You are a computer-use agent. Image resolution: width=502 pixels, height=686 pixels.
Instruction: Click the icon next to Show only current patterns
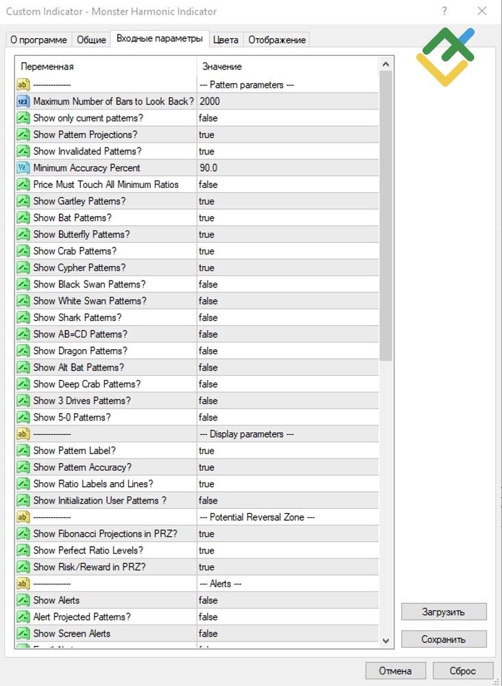coord(23,118)
